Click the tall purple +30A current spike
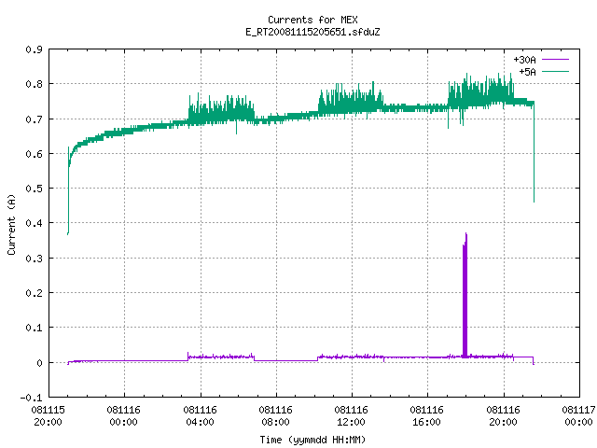Viewport: 597px width, 448px height. coord(465,297)
